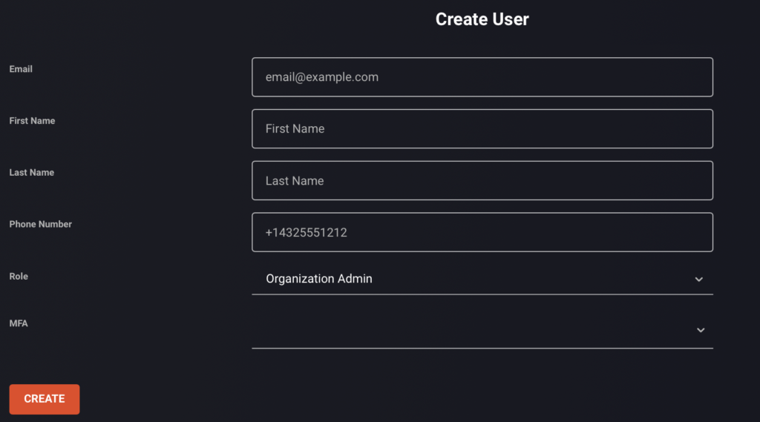Open the Role dropdown showing Organization Admin

[482, 279]
